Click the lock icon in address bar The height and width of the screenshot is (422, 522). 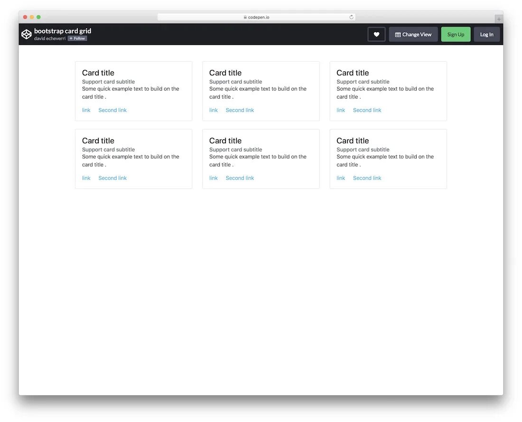point(245,17)
